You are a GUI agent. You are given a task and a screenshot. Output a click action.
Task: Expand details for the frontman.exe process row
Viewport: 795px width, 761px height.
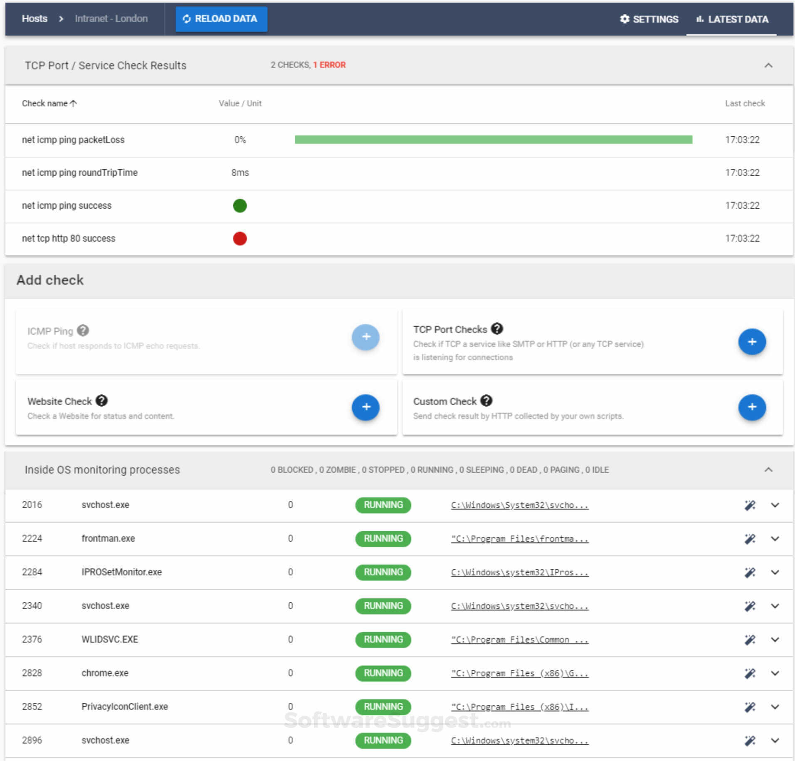tap(775, 539)
